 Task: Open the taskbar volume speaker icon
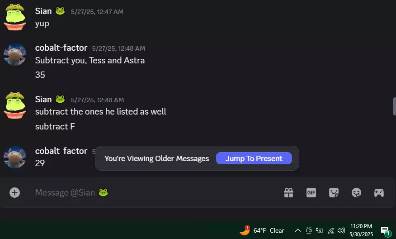(341, 230)
